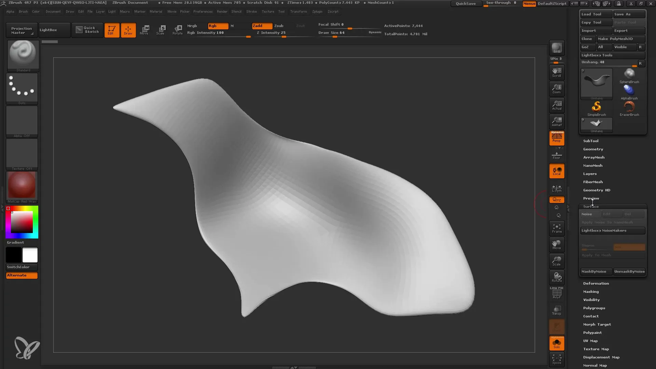Click the UnmaskByNoise button
The width and height of the screenshot is (656, 369).
tap(629, 271)
